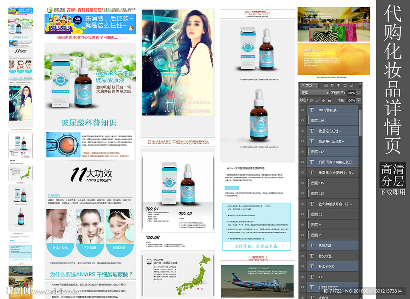Click the airplane delivery notice image
This screenshot has width=410, height=299.
pyautogui.click(x=257, y=281)
